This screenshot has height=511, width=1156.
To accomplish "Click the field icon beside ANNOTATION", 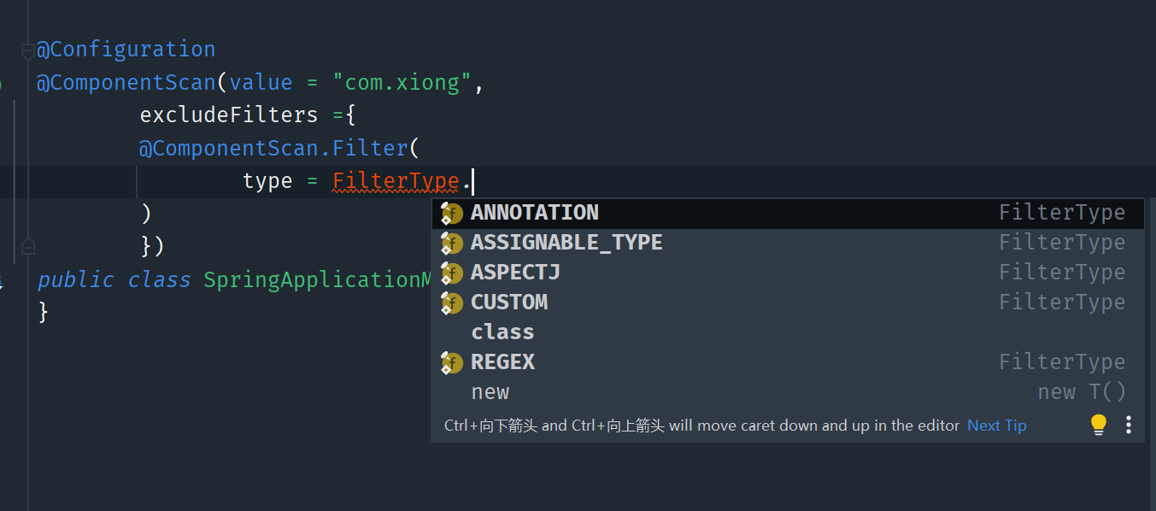I will pos(451,214).
